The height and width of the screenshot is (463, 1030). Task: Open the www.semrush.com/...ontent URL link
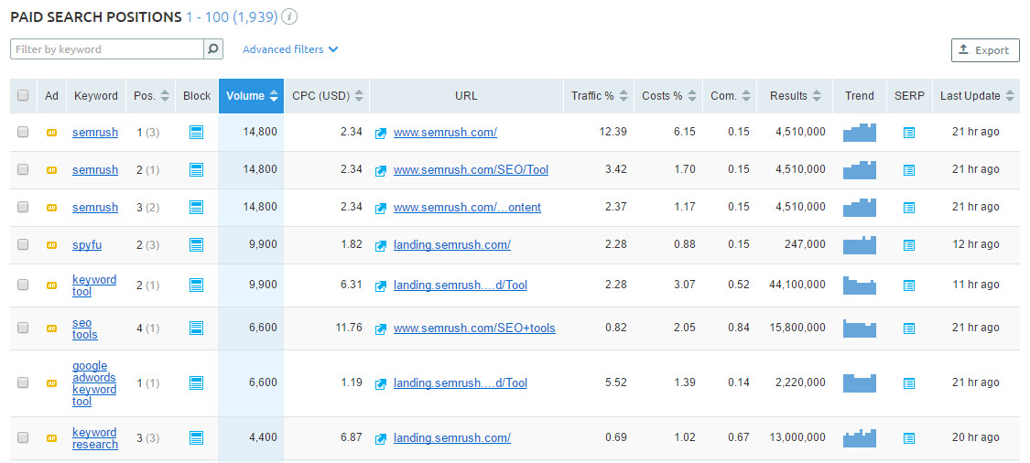[x=467, y=207]
